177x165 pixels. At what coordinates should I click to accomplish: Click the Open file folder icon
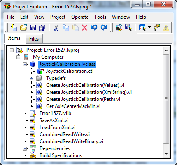(23, 28)
